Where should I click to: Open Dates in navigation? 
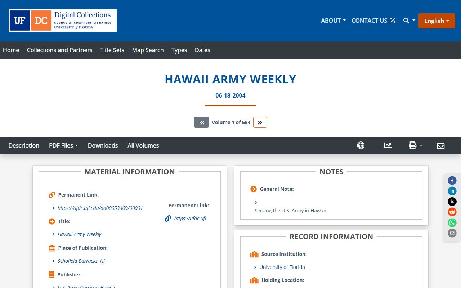[x=202, y=50]
